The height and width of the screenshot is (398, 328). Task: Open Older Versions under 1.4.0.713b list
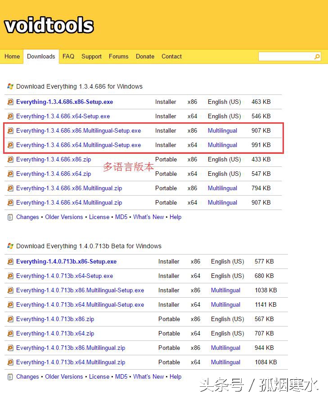click(64, 377)
